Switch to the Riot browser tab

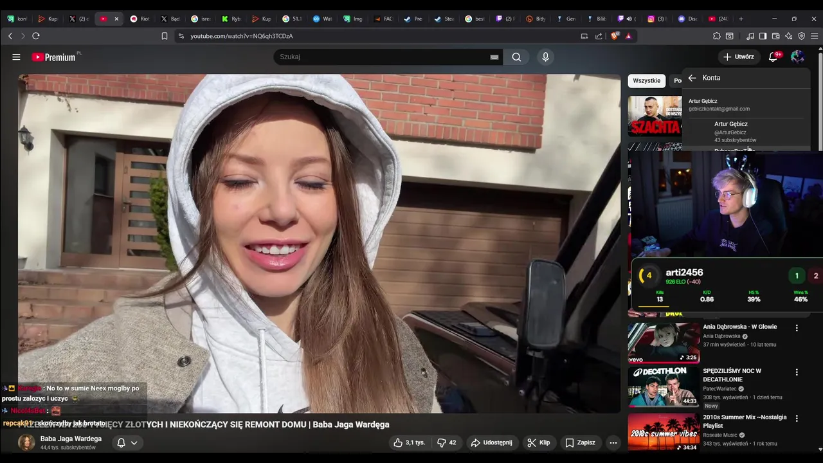click(140, 19)
